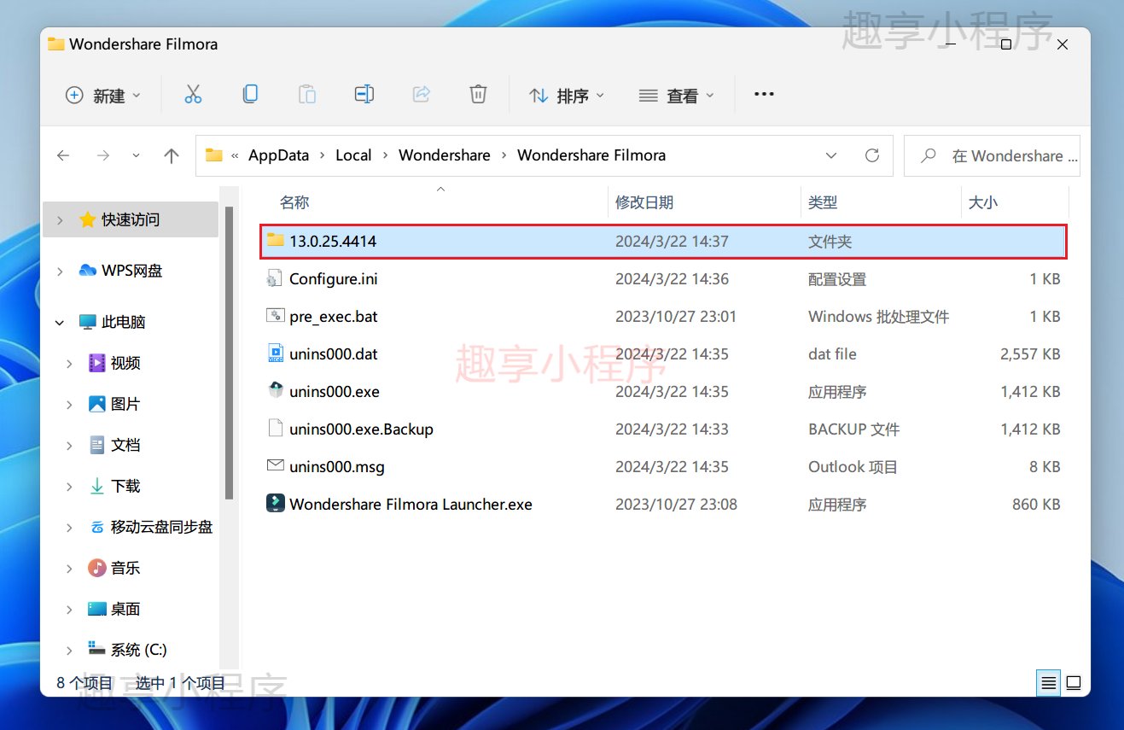The height and width of the screenshot is (730, 1124).
Task: Click the Quick access star icon
Action: (87, 219)
